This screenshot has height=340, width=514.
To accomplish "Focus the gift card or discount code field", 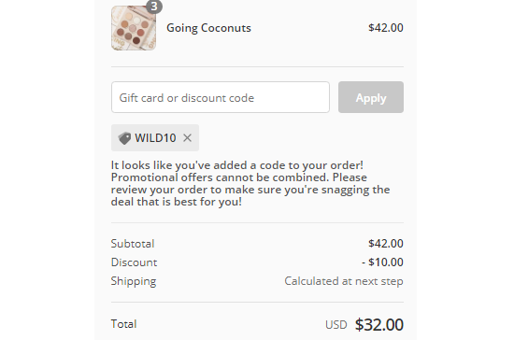I will (221, 97).
